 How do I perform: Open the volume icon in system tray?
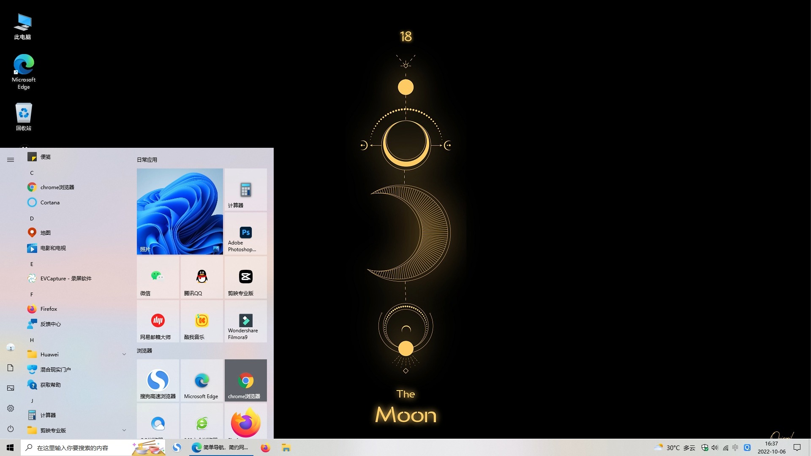pyautogui.click(x=715, y=448)
